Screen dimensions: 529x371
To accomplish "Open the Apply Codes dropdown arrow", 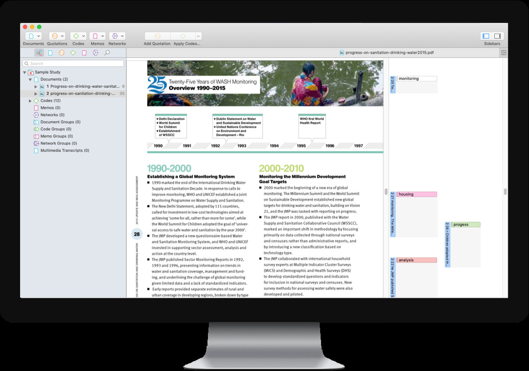I will coord(198,36).
